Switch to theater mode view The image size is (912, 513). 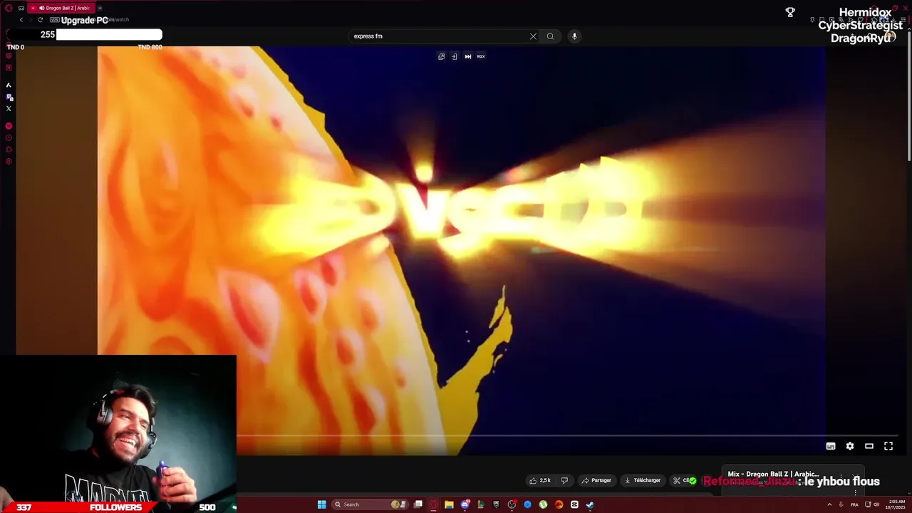(869, 446)
